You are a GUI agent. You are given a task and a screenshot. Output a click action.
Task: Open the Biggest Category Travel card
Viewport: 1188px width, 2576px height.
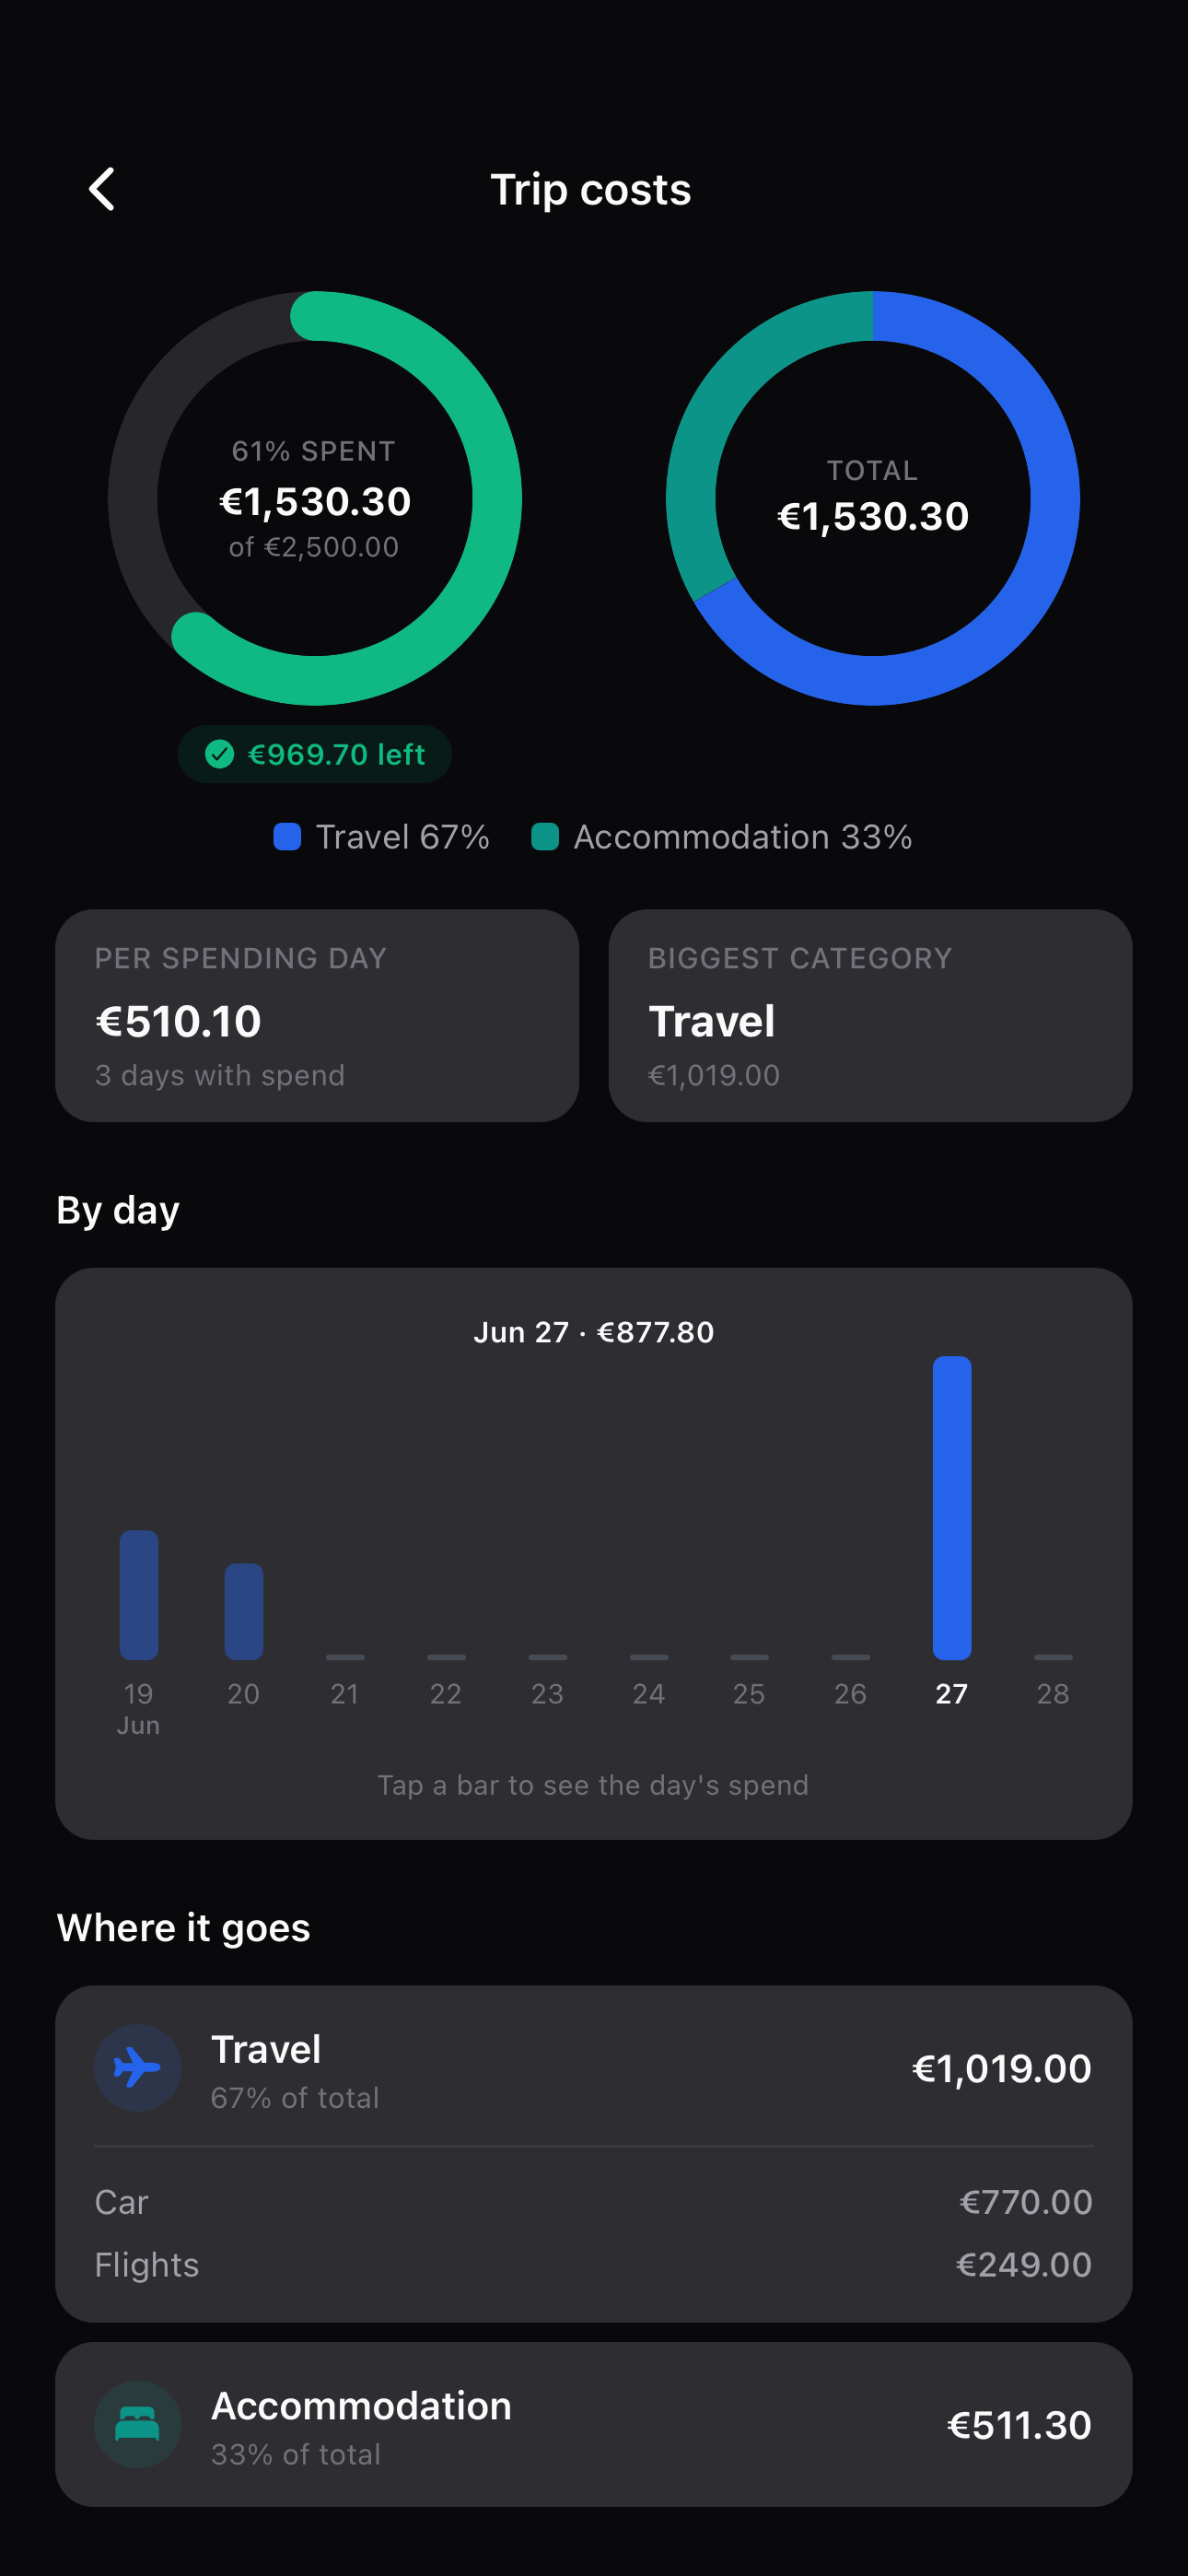[870, 1015]
